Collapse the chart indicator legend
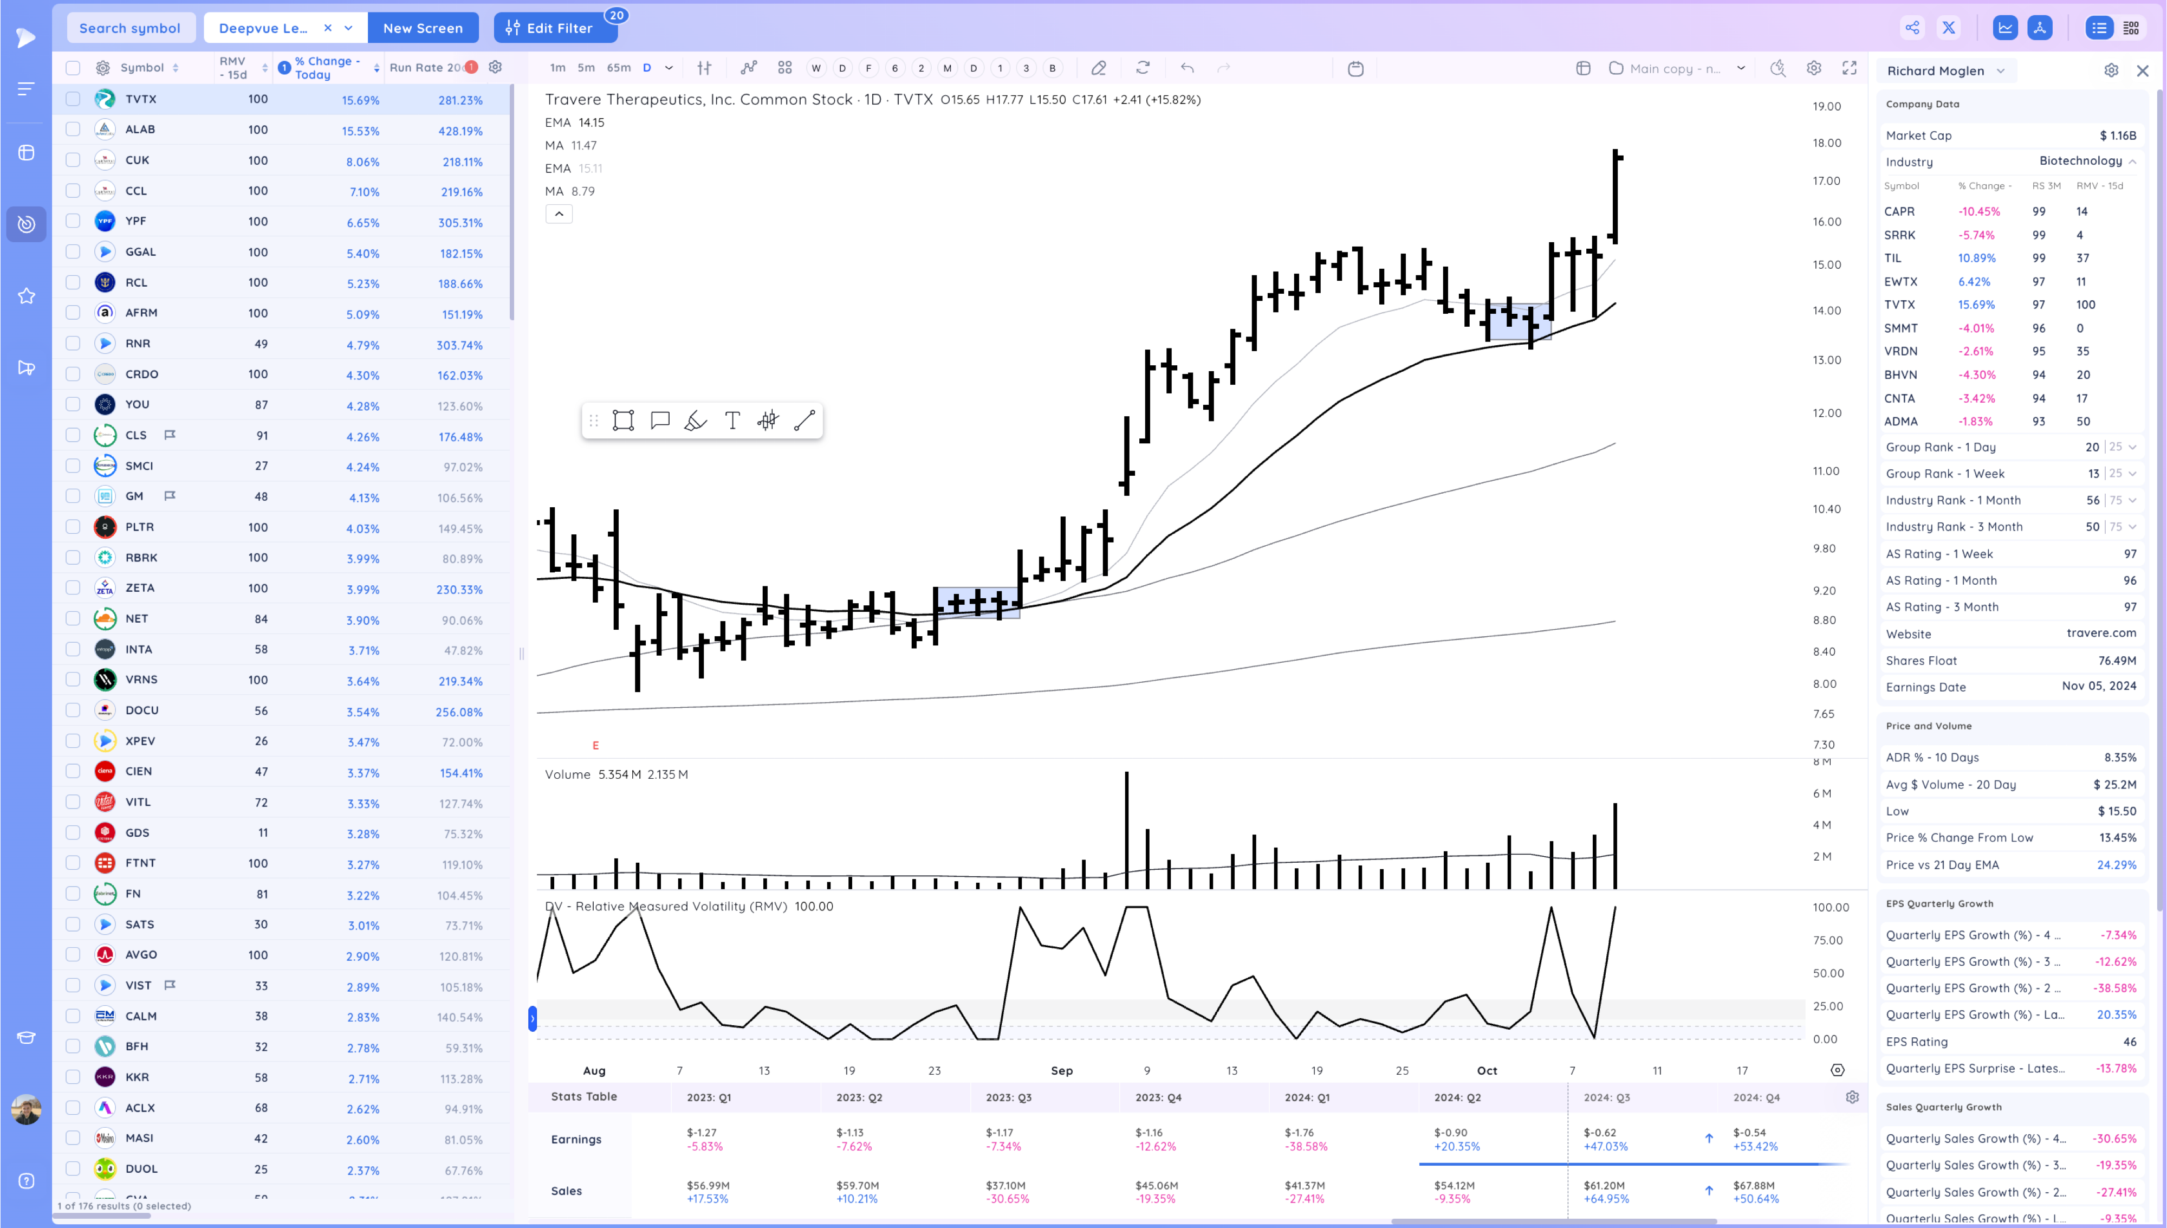This screenshot has width=2167, height=1228. 558,214
